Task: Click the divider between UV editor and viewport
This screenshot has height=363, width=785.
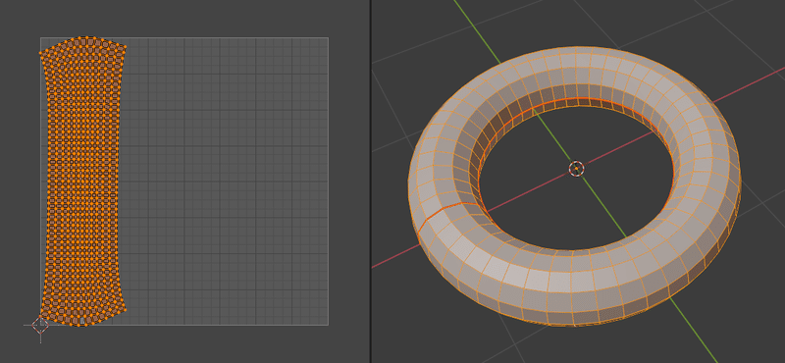Action: coord(371,181)
